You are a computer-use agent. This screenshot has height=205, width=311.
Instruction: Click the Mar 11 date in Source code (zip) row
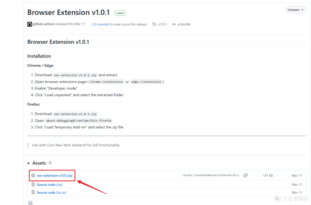click(x=297, y=185)
